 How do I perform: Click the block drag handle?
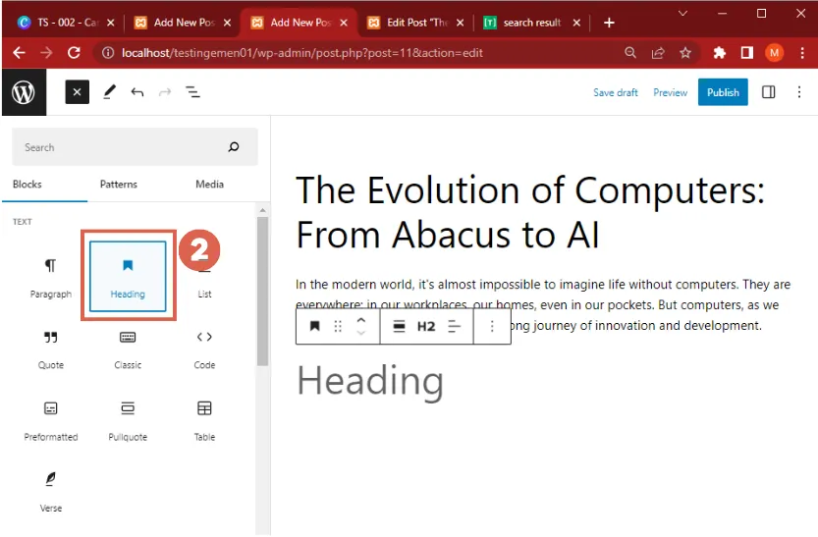[338, 326]
